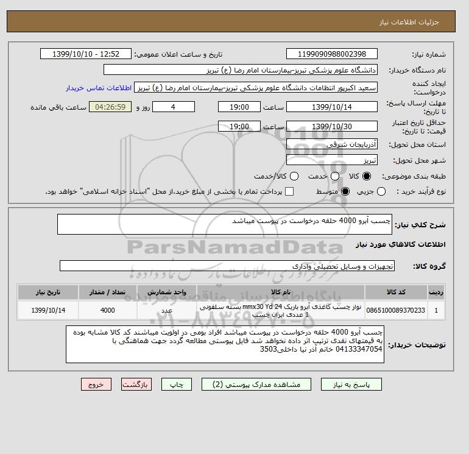Click the پاسخ به نیاز button
The image size is (469, 454).
(351, 385)
